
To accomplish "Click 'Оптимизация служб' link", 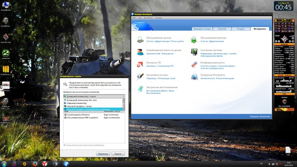I will pyautogui.click(x=167, y=78).
